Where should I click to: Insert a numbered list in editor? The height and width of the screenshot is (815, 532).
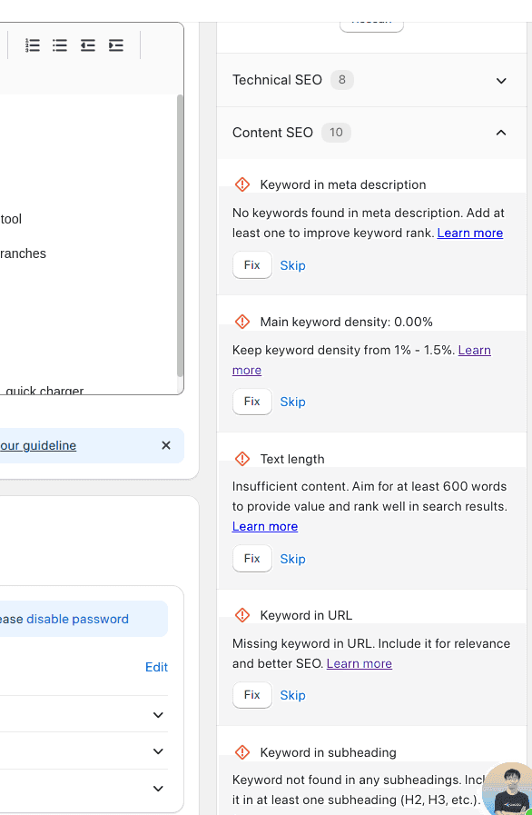pyautogui.click(x=32, y=45)
